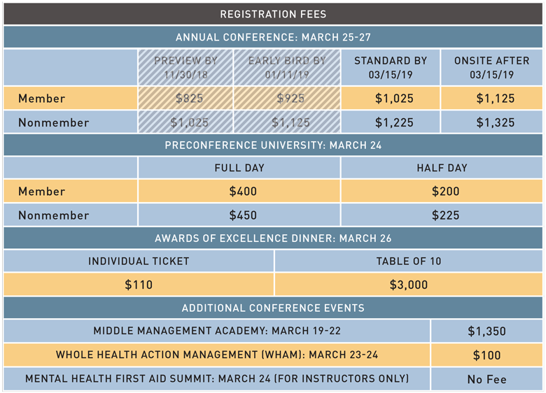
Task: Select the $3,000 Table of 10 price
Action: (409, 285)
